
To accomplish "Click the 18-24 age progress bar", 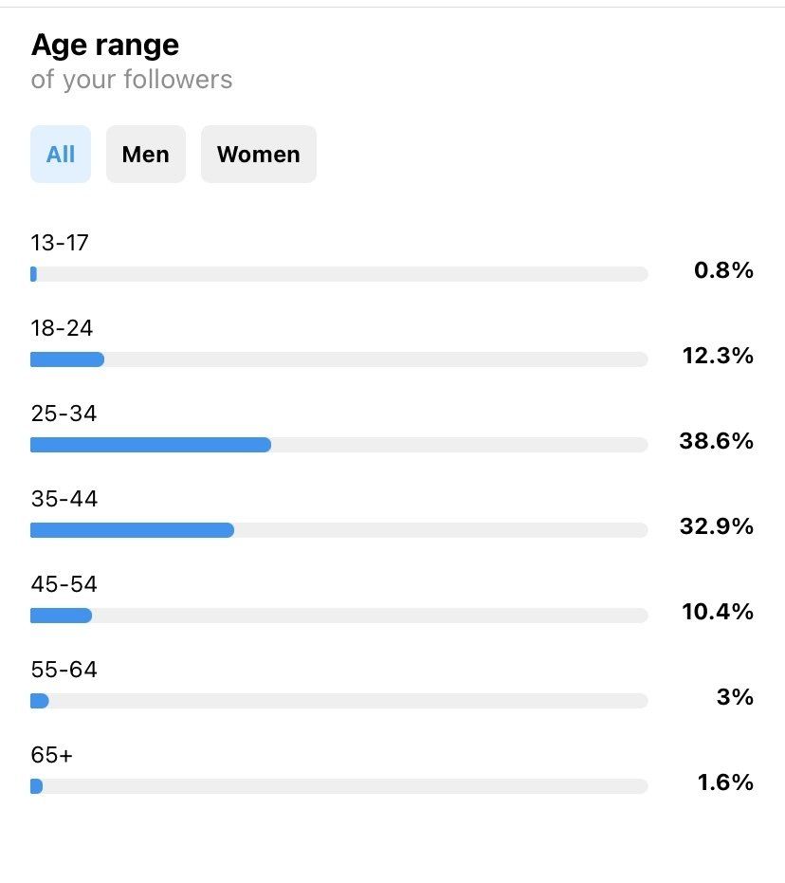I will (x=338, y=359).
